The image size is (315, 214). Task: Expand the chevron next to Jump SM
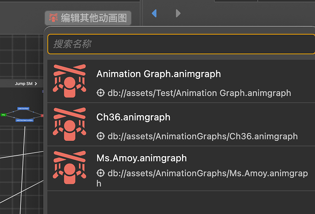point(36,84)
